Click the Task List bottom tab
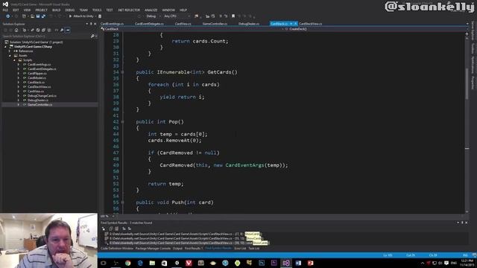Screen dimensions: 477x268 click(x=253, y=248)
